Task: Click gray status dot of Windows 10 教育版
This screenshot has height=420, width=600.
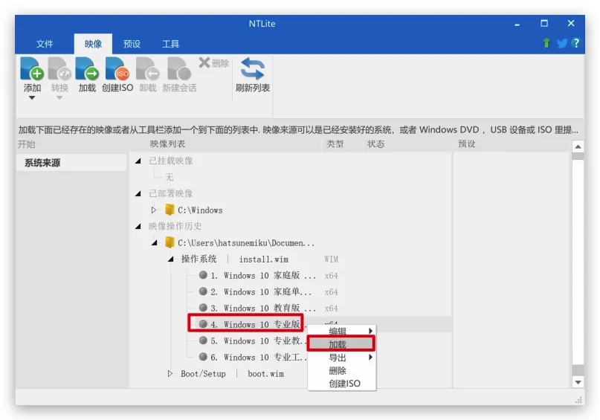Action: point(203,308)
